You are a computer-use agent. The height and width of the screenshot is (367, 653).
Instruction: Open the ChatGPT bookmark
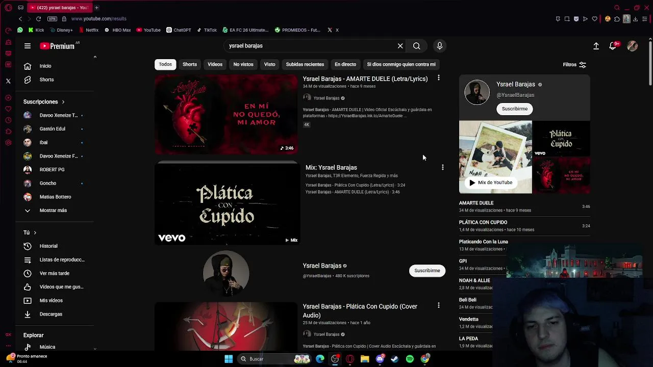coord(179,30)
